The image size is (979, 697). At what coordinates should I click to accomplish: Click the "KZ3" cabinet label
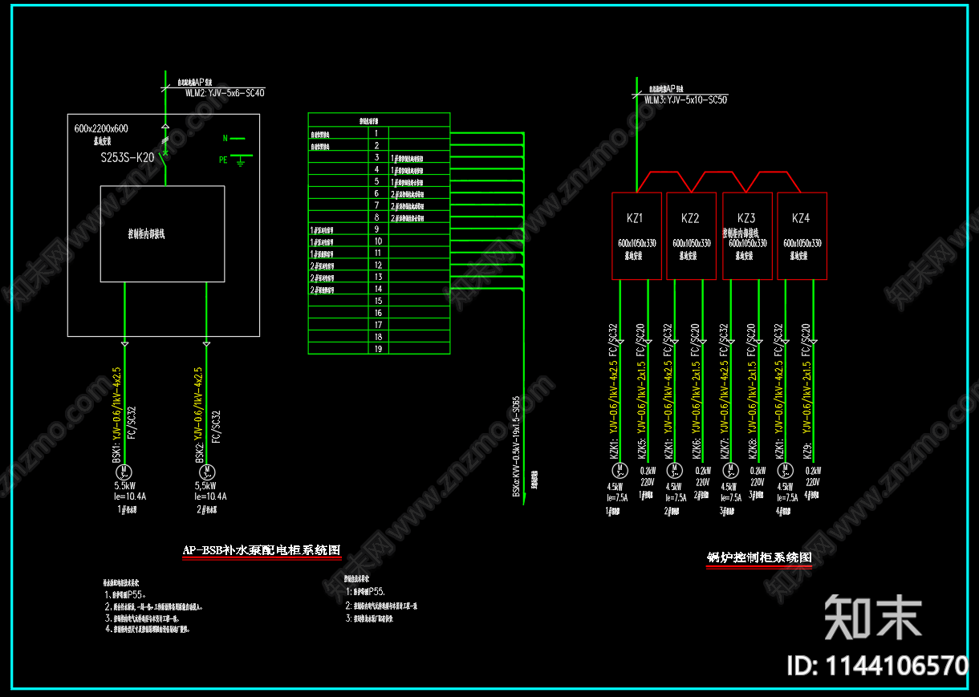(x=746, y=218)
